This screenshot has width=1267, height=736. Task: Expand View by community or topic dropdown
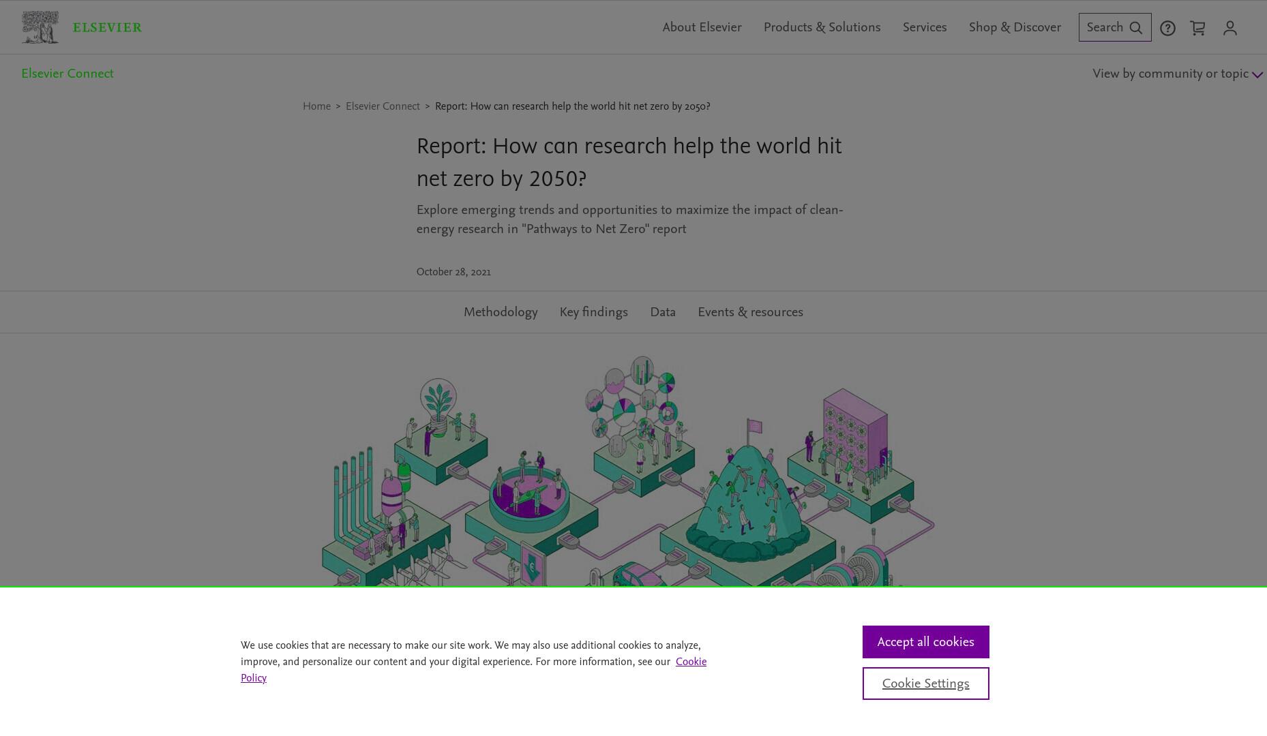(x=1178, y=74)
